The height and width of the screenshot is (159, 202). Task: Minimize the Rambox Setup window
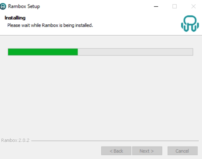156,6
